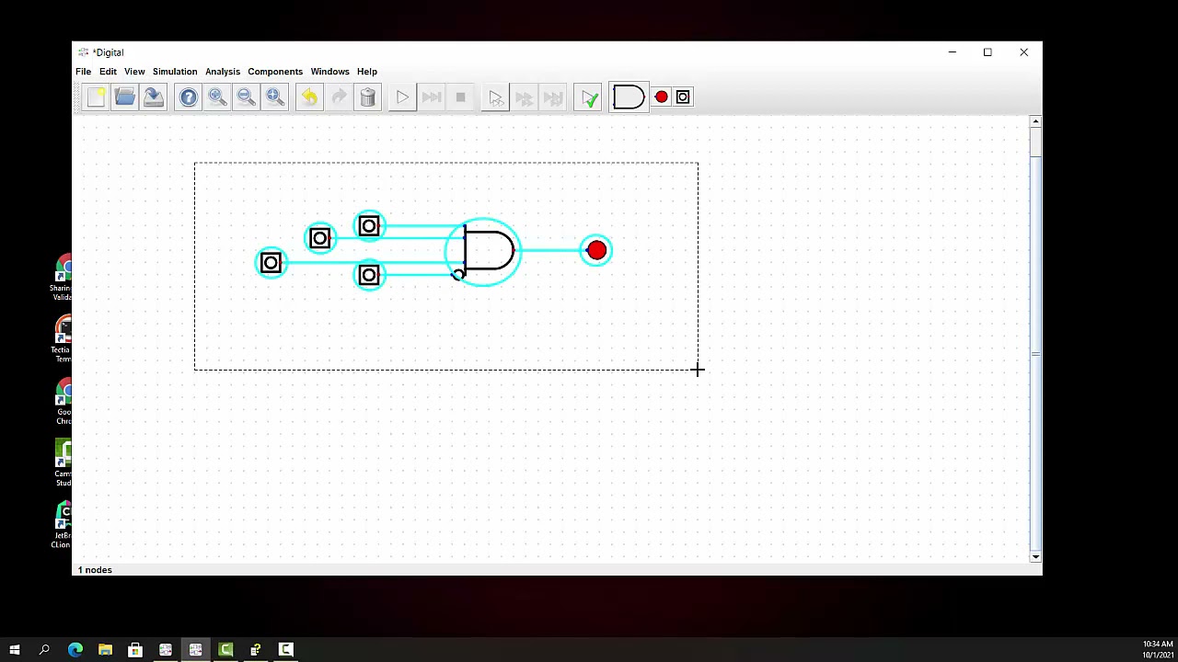Screen dimensions: 1178x662
Task: Run tests with the green checkmark icon
Action: (x=589, y=97)
